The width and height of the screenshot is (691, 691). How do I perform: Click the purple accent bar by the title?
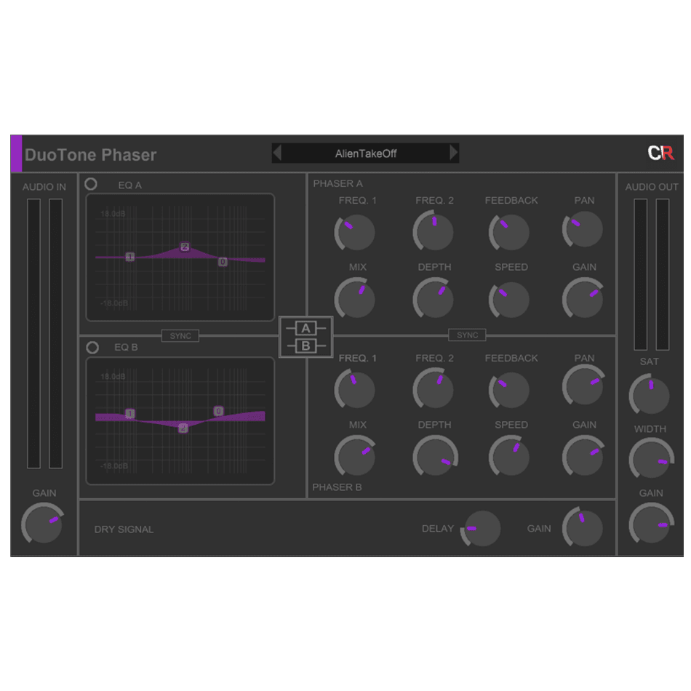[17, 153]
